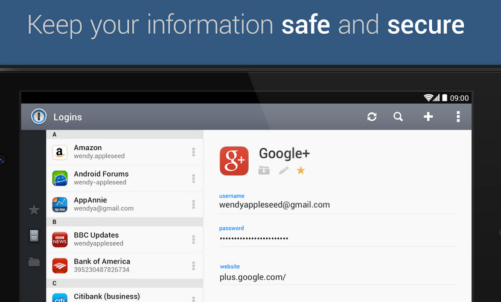Tap the password label
Image resolution: width=501 pixels, height=302 pixels.
(x=231, y=228)
